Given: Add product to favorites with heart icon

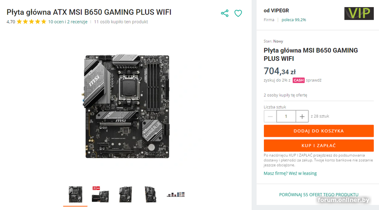Looking at the screenshot, I should pos(238,13).
